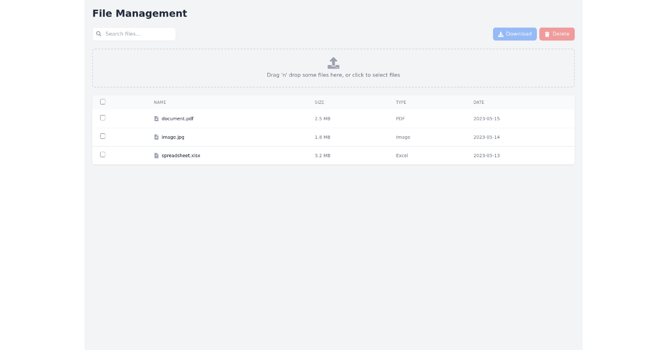Screen dimensions: 667x350
Task: Tick the spreadsheet.xlsx checkbox
Action: [103, 154]
